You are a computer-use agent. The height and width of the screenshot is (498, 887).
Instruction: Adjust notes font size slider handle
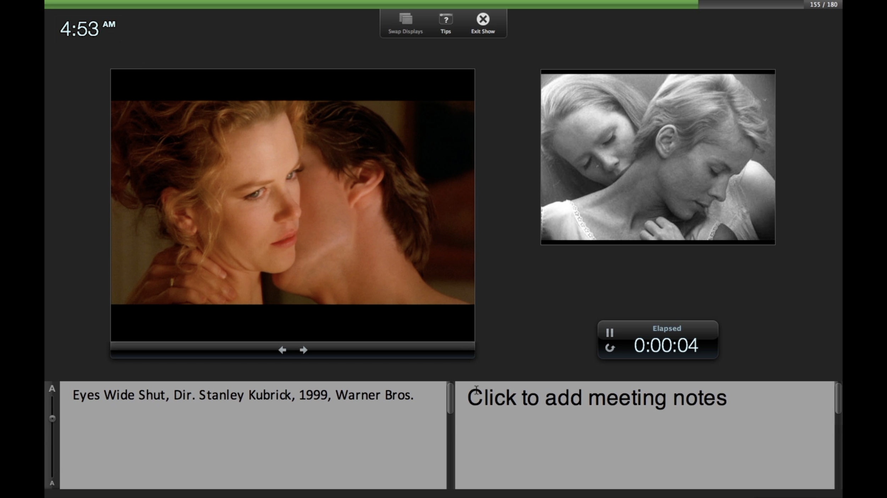52,418
